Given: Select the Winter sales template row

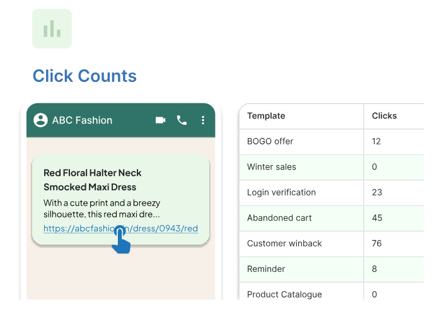Looking at the screenshot, I should pyautogui.click(x=332, y=167).
